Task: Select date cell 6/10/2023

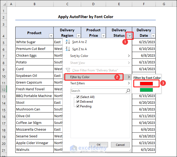Action: (x=144, y=49)
